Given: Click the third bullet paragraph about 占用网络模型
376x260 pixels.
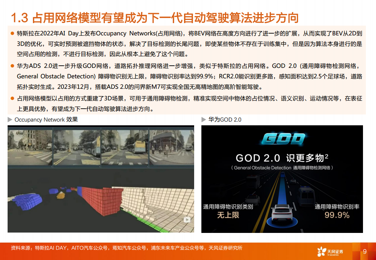Looking at the screenshot, I should point(189,104).
